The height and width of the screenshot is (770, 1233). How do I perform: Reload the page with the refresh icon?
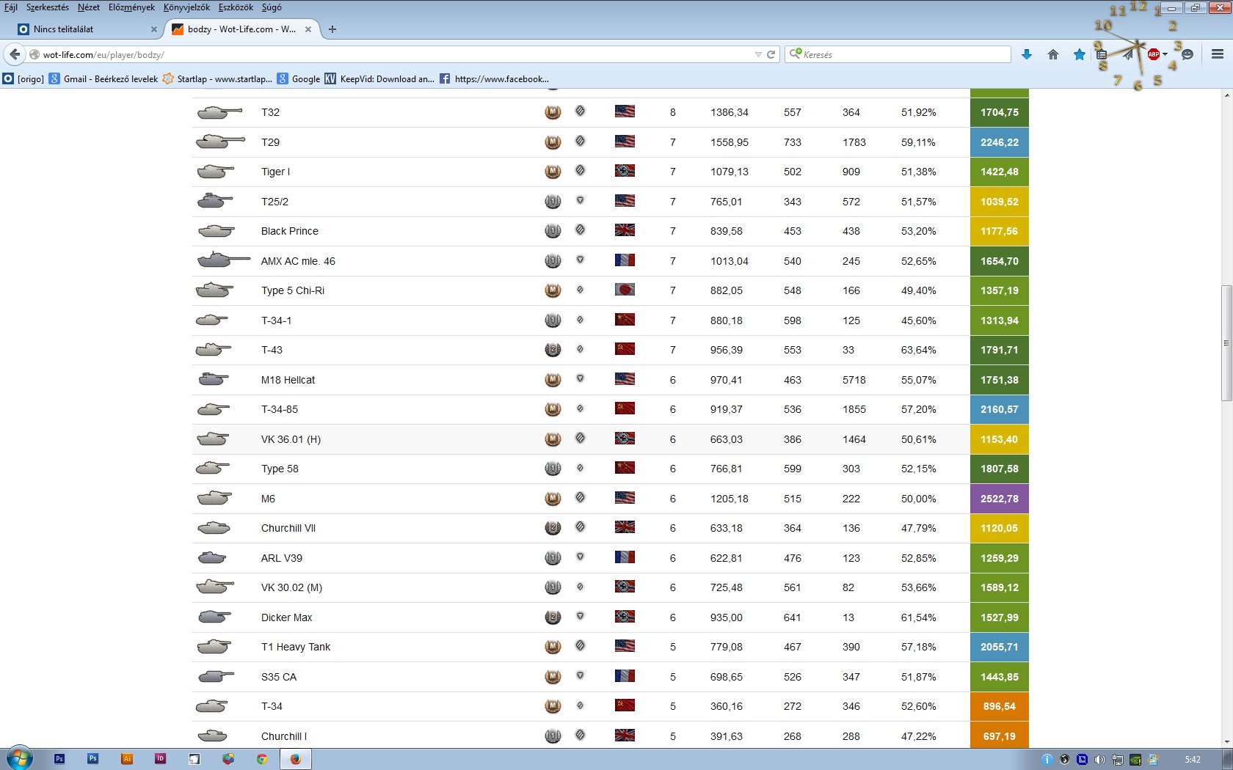(x=771, y=54)
